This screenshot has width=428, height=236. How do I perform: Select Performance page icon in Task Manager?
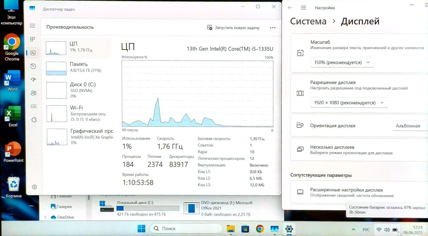pyautogui.click(x=33, y=53)
